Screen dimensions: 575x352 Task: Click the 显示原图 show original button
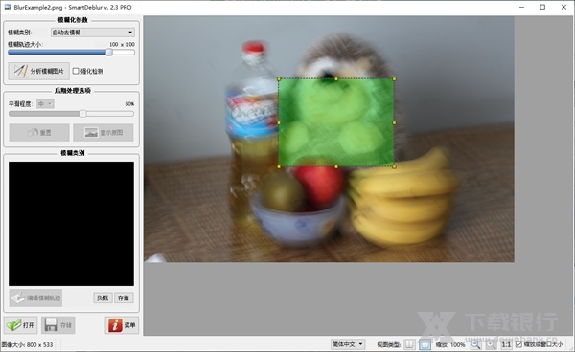click(103, 132)
